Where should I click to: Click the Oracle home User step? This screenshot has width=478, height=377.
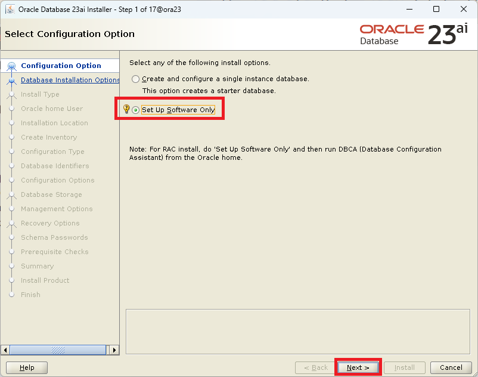coord(52,109)
